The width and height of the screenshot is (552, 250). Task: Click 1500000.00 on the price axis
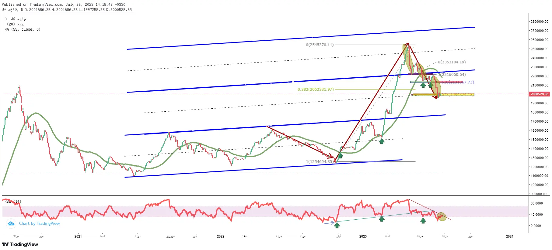[x=540, y=140]
